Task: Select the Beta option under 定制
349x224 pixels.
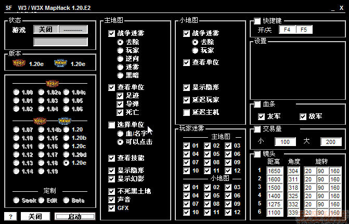Action: 67,200
